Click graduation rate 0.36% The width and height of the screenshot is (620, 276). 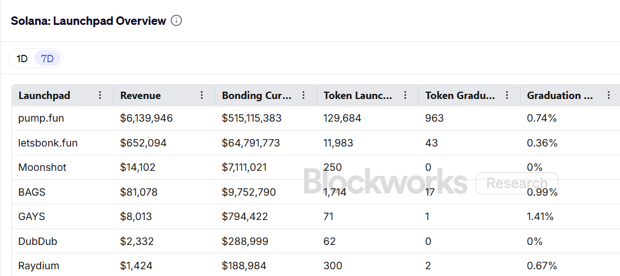click(542, 143)
